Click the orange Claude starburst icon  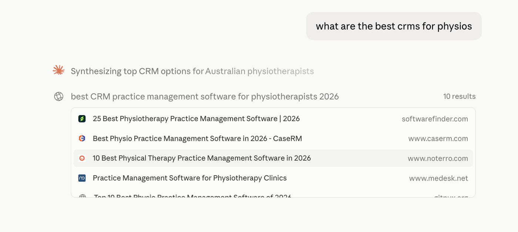click(58, 70)
